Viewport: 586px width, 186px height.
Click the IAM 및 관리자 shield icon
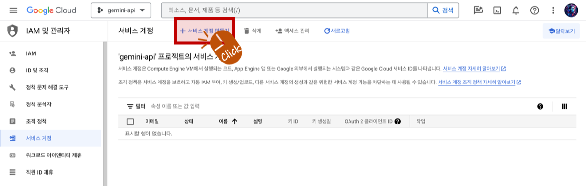click(12, 31)
